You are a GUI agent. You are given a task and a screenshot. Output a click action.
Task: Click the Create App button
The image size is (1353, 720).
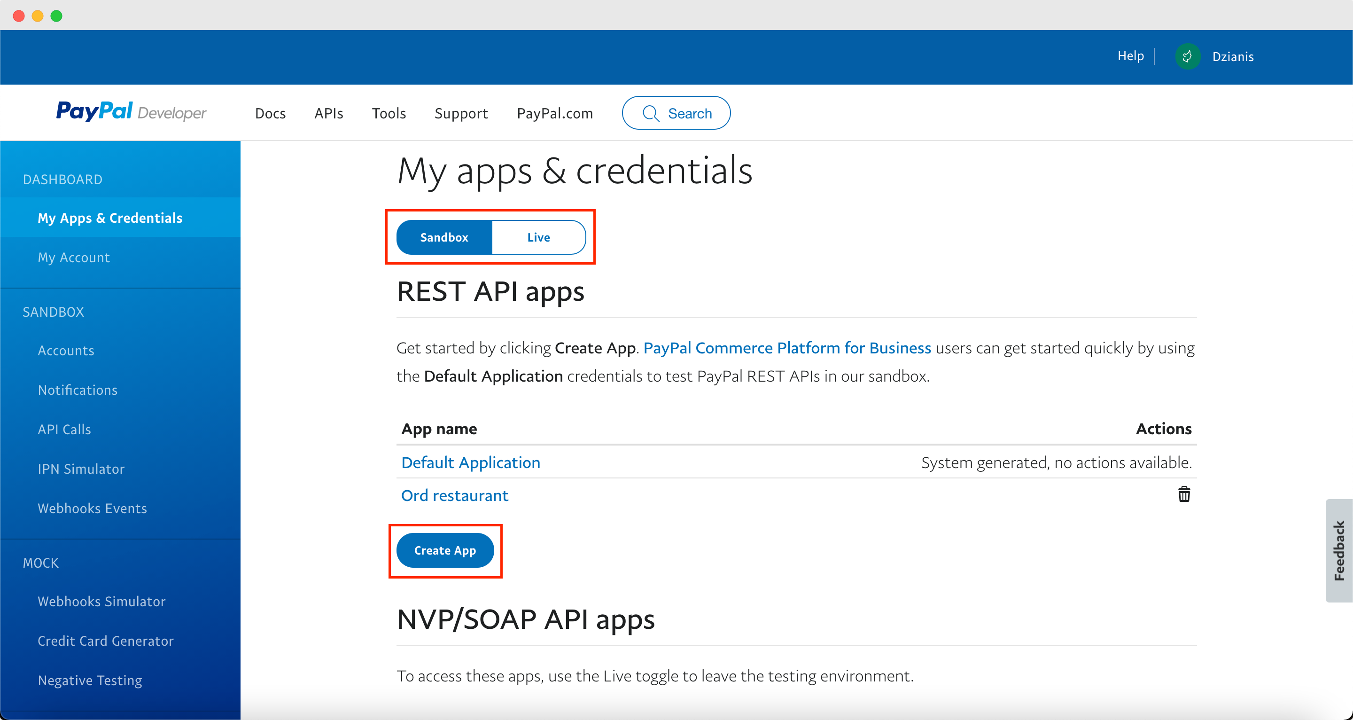tap(445, 550)
